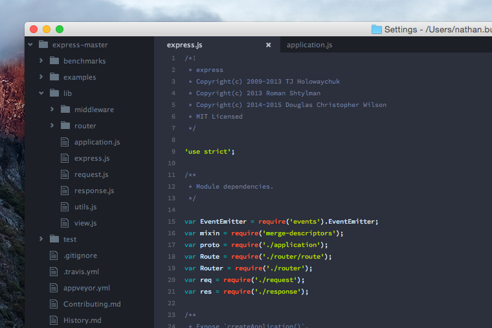Place cursor on 'use strict' statement
This screenshot has width=492, height=328.
(x=209, y=152)
